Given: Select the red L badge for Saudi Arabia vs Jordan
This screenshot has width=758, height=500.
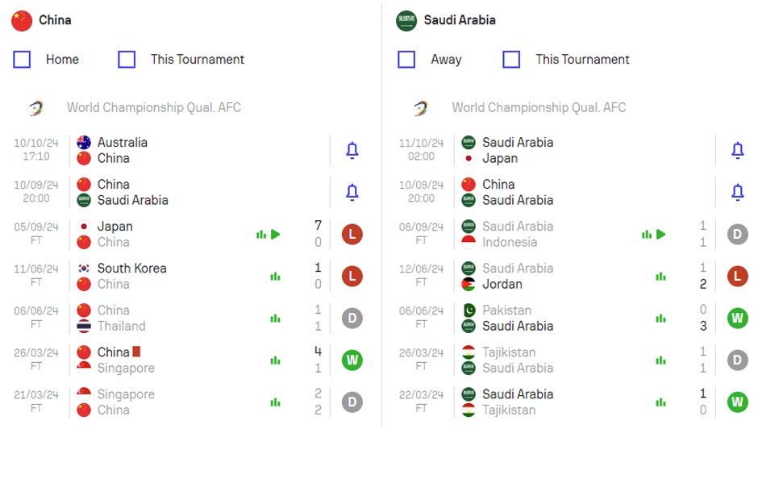Looking at the screenshot, I should (737, 277).
